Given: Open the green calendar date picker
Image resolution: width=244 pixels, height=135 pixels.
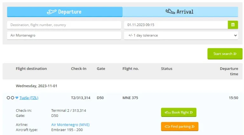Looking at the screenshot, I should point(233,25).
